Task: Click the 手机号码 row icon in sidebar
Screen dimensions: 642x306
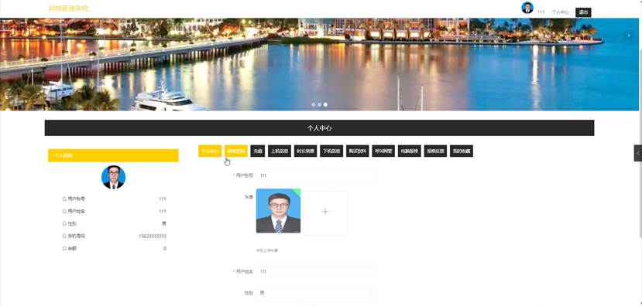Action: 64,236
